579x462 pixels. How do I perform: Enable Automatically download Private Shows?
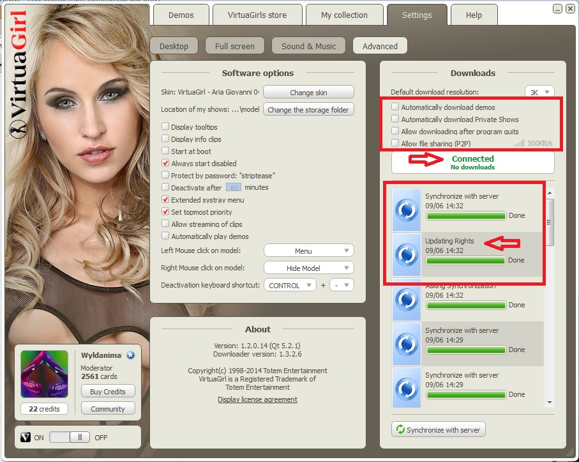[x=395, y=119]
